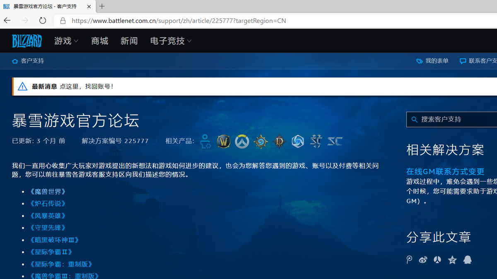Open a new browser tab

[102, 6]
